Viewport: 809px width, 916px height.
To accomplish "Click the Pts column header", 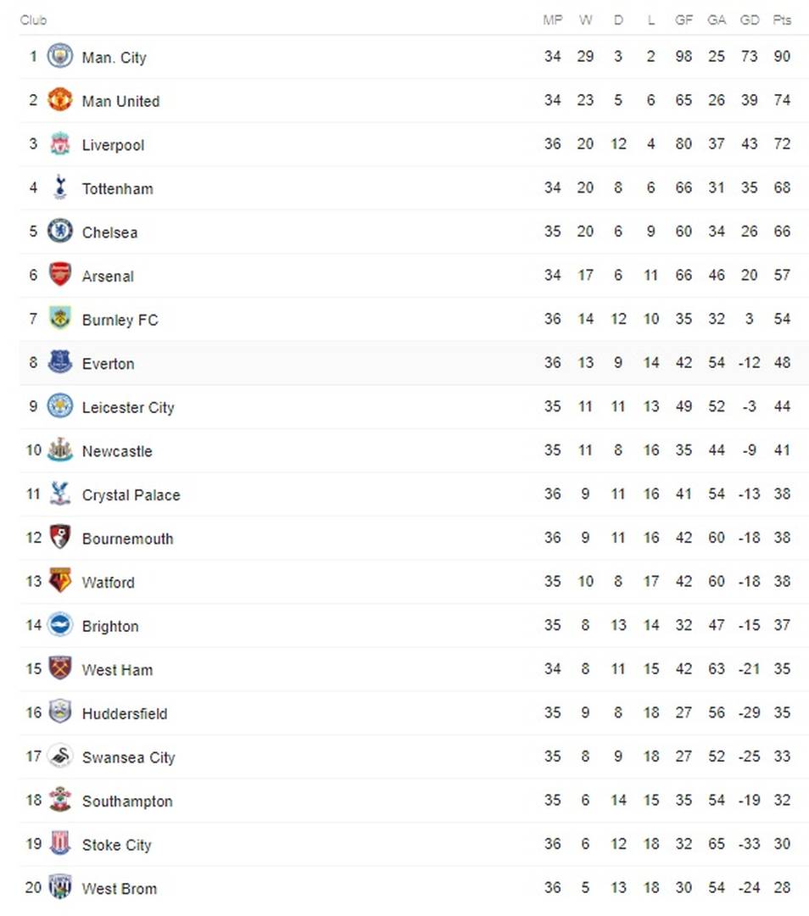I will coord(782,20).
